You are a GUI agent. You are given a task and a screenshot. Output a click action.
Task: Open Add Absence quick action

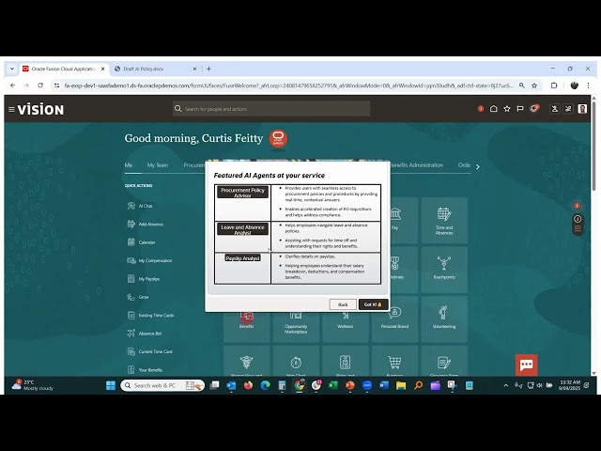145,224
